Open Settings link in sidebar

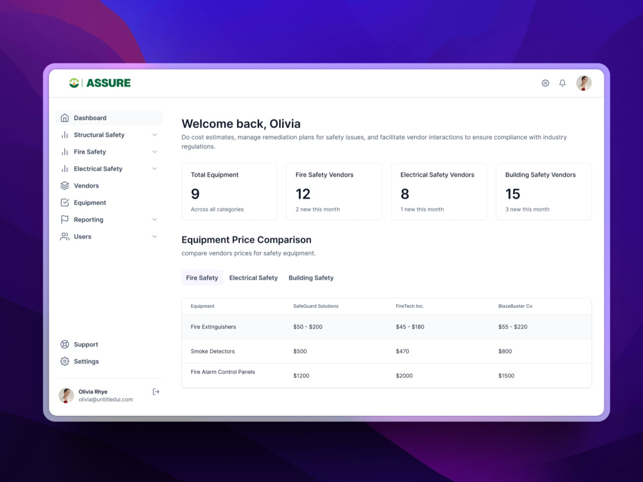(87, 361)
